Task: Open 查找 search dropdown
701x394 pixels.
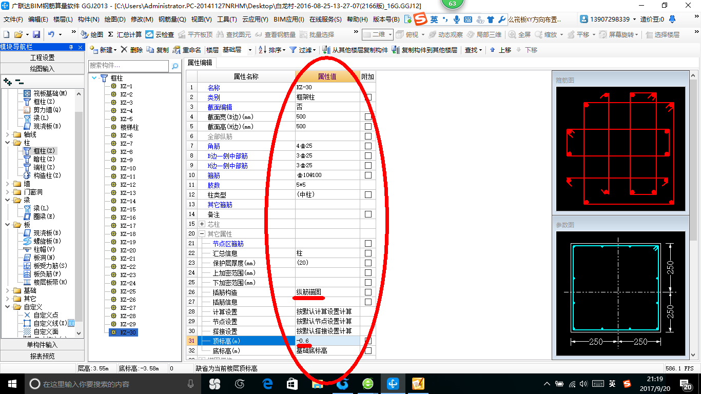Action: click(x=474, y=50)
